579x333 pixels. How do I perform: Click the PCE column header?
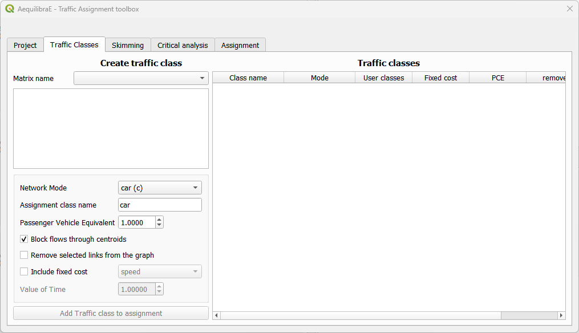(x=497, y=77)
